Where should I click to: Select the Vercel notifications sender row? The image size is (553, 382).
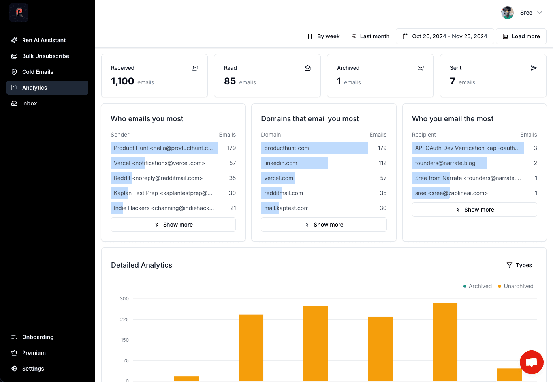pos(173,163)
